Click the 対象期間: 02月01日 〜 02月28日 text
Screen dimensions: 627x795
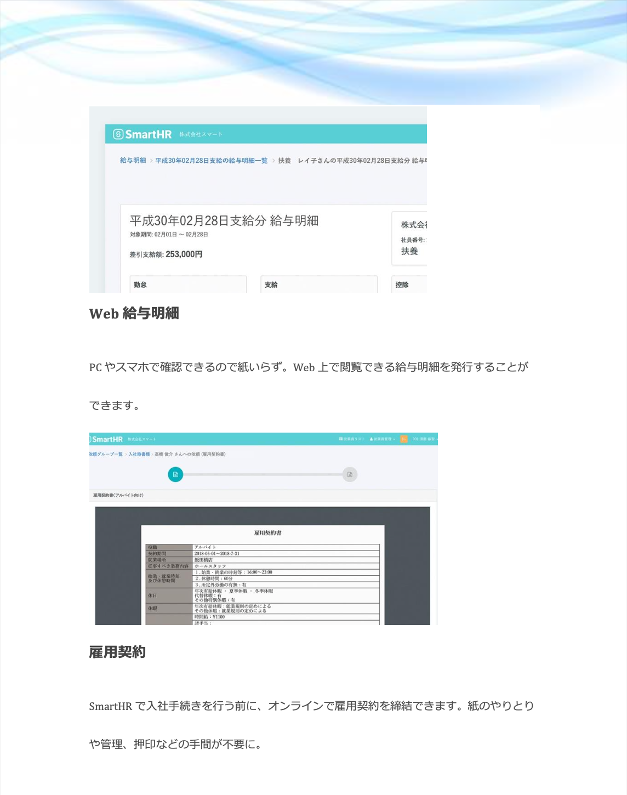point(169,235)
